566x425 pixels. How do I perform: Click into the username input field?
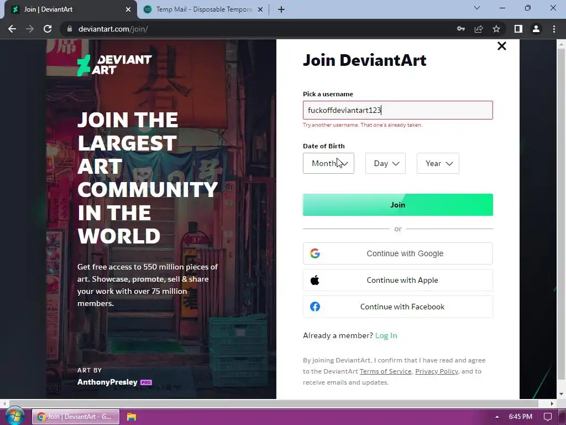(398, 110)
